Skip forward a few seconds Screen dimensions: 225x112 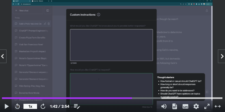click(x=43, y=106)
